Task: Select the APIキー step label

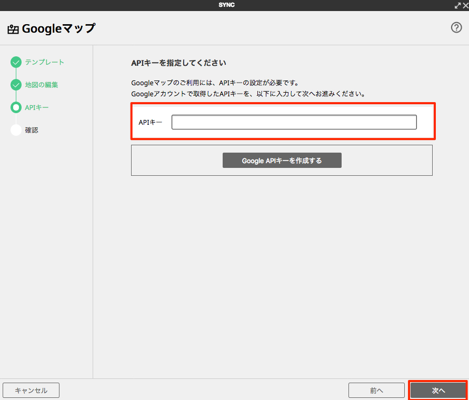Action: pos(37,107)
